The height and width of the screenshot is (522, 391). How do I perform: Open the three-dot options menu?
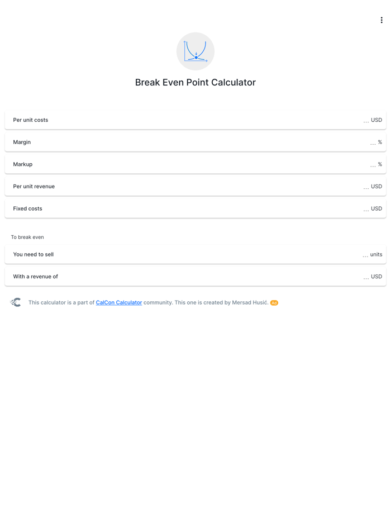click(x=381, y=20)
